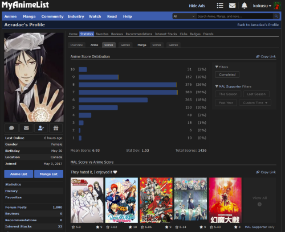
Task: Open the Community menu
Action: point(52,16)
